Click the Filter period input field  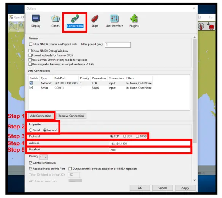118,44
